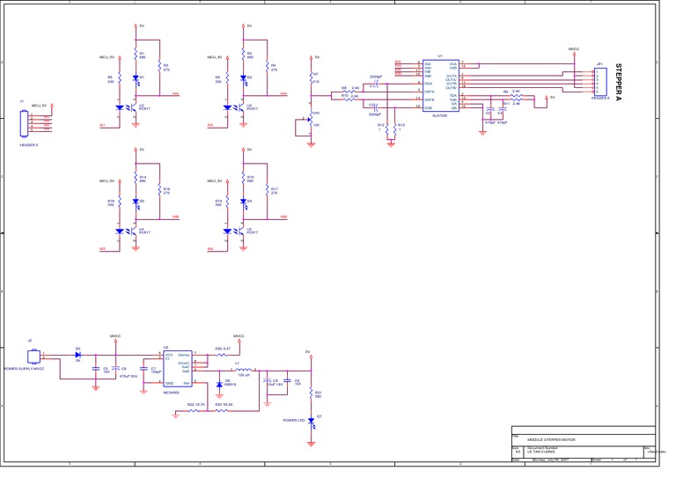Viewport: 676px width, 478px height.
Task: Select the D5 3A diode symbol
Action: [78, 355]
